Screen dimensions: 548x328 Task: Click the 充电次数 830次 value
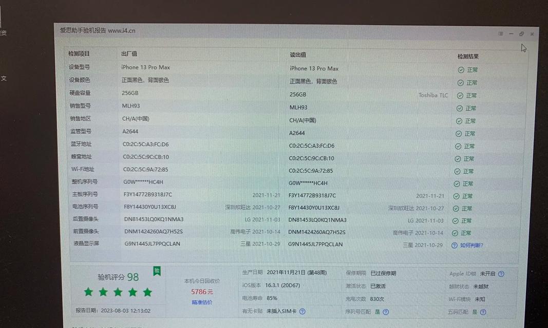[x=377, y=299]
